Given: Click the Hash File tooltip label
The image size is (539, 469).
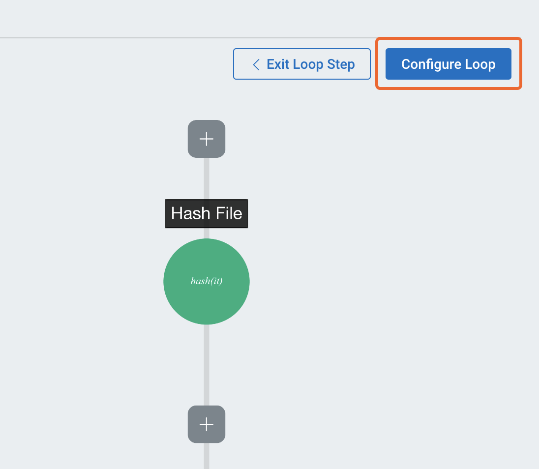Looking at the screenshot, I should (207, 213).
